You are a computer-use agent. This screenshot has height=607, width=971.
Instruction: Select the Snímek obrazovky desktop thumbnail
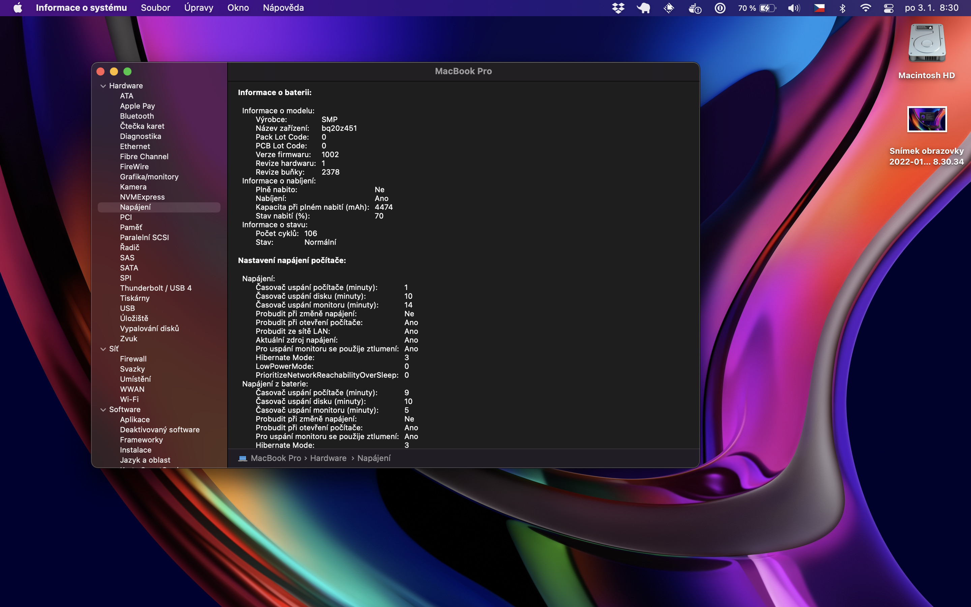click(x=926, y=119)
